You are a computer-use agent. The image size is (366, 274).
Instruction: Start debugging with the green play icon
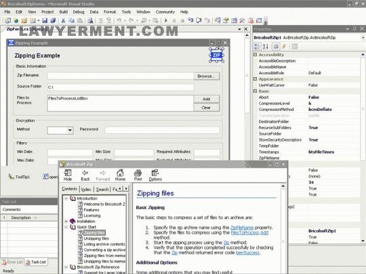166,20
